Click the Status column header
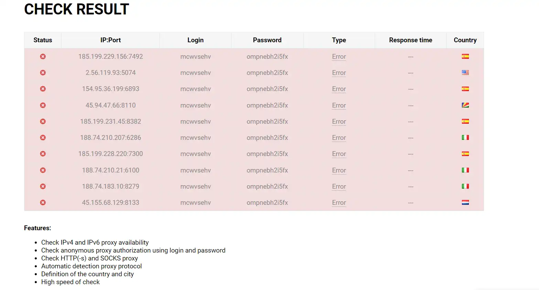The height and width of the screenshot is (290, 539). point(43,40)
